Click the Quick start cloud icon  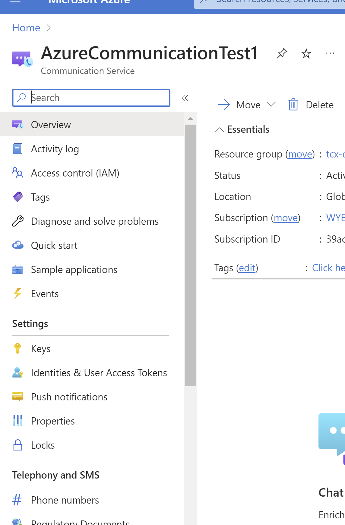pos(17,245)
